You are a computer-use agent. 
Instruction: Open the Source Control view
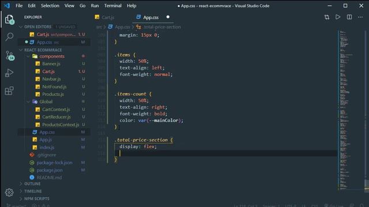click(10, 55)
